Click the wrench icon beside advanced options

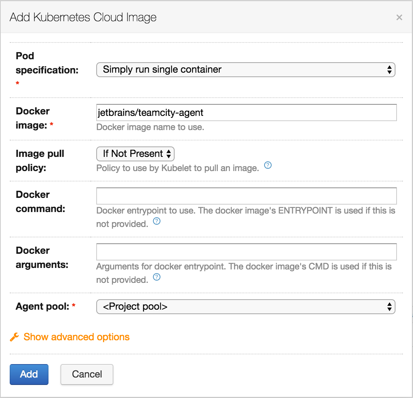15,337
